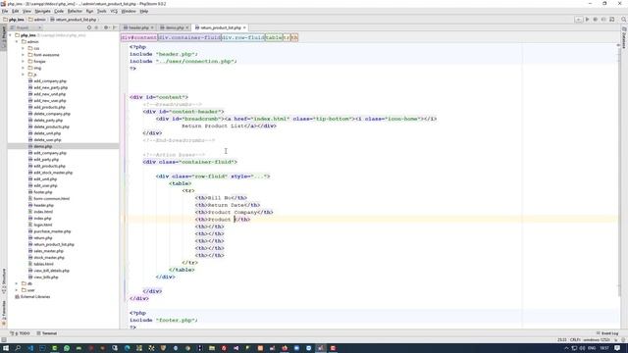Click External Libraries node
This screenshot has height=353, width=628.
(x=35, y=296)
